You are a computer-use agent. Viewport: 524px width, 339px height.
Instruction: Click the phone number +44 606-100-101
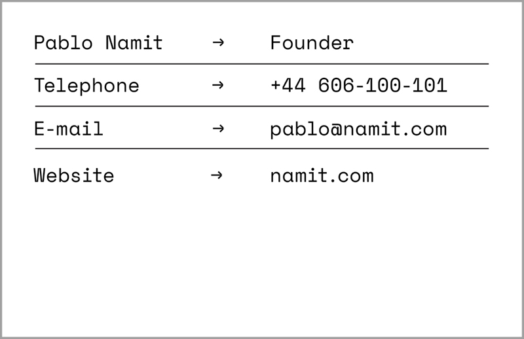tap(358, 86)
